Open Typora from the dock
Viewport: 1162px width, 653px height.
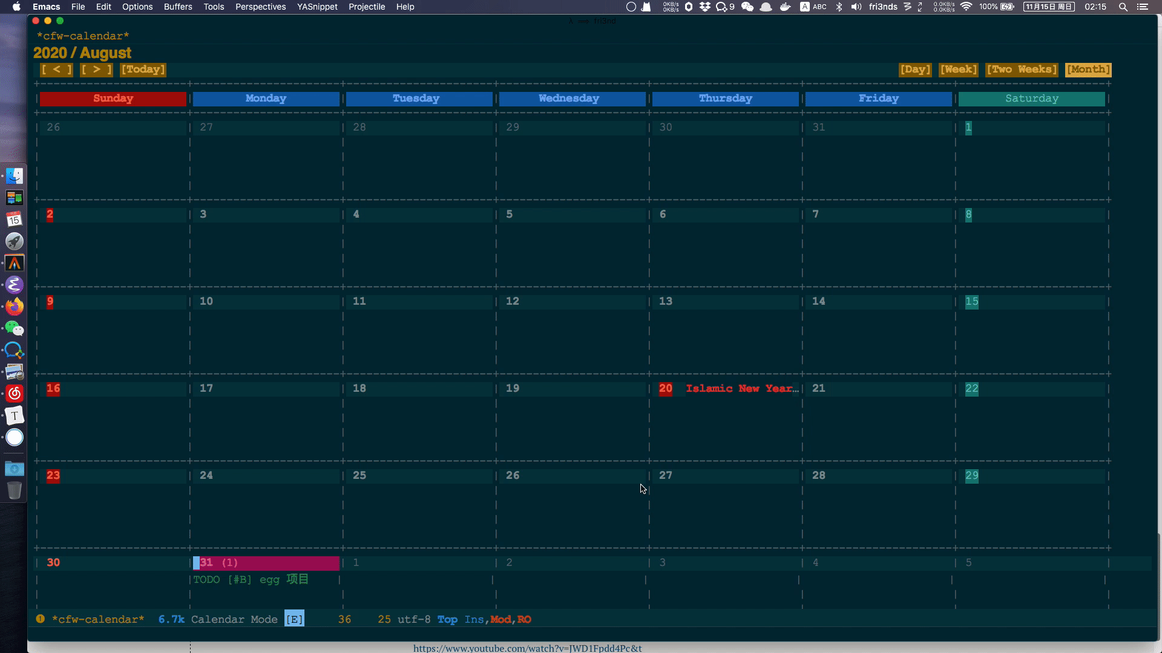15,415
